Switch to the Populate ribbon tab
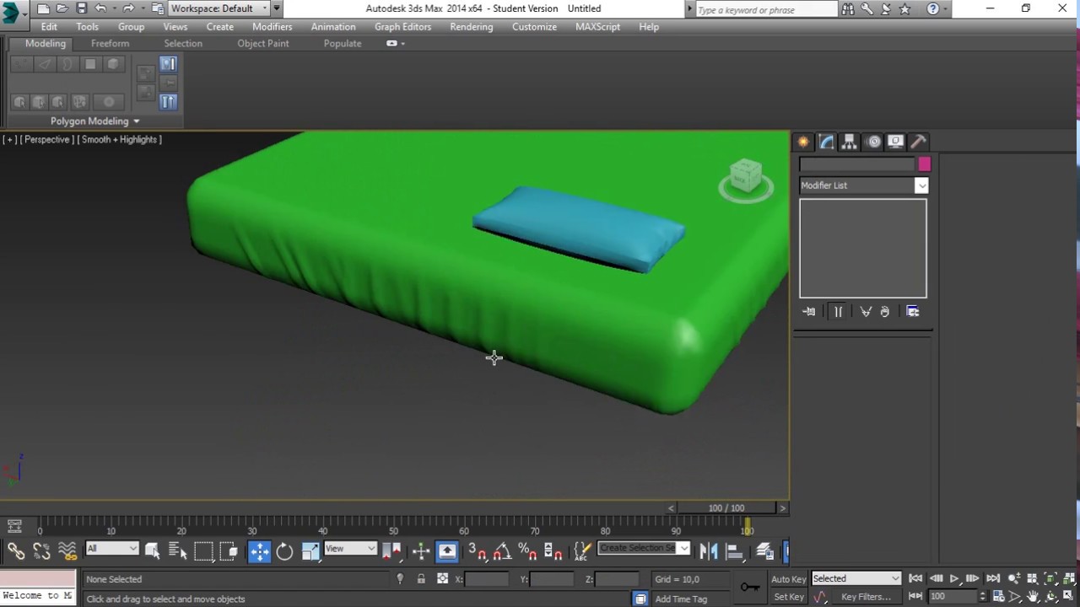This screenshot has height=607, width=1080. coord(343,44)
